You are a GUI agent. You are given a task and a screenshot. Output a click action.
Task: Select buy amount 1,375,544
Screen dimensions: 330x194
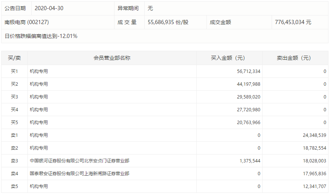[250, 161]
